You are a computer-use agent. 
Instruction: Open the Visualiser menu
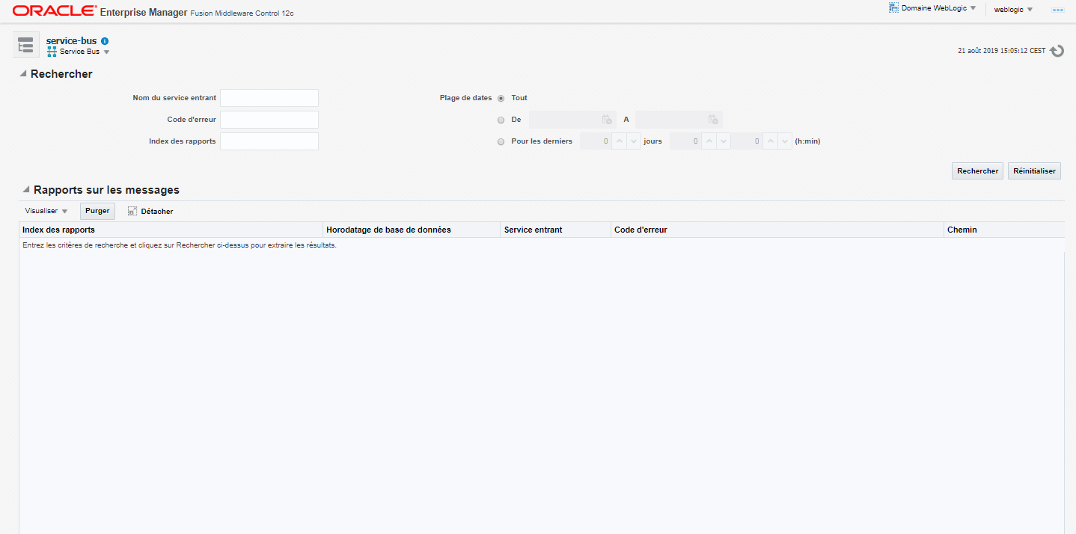tap(46, 212)
